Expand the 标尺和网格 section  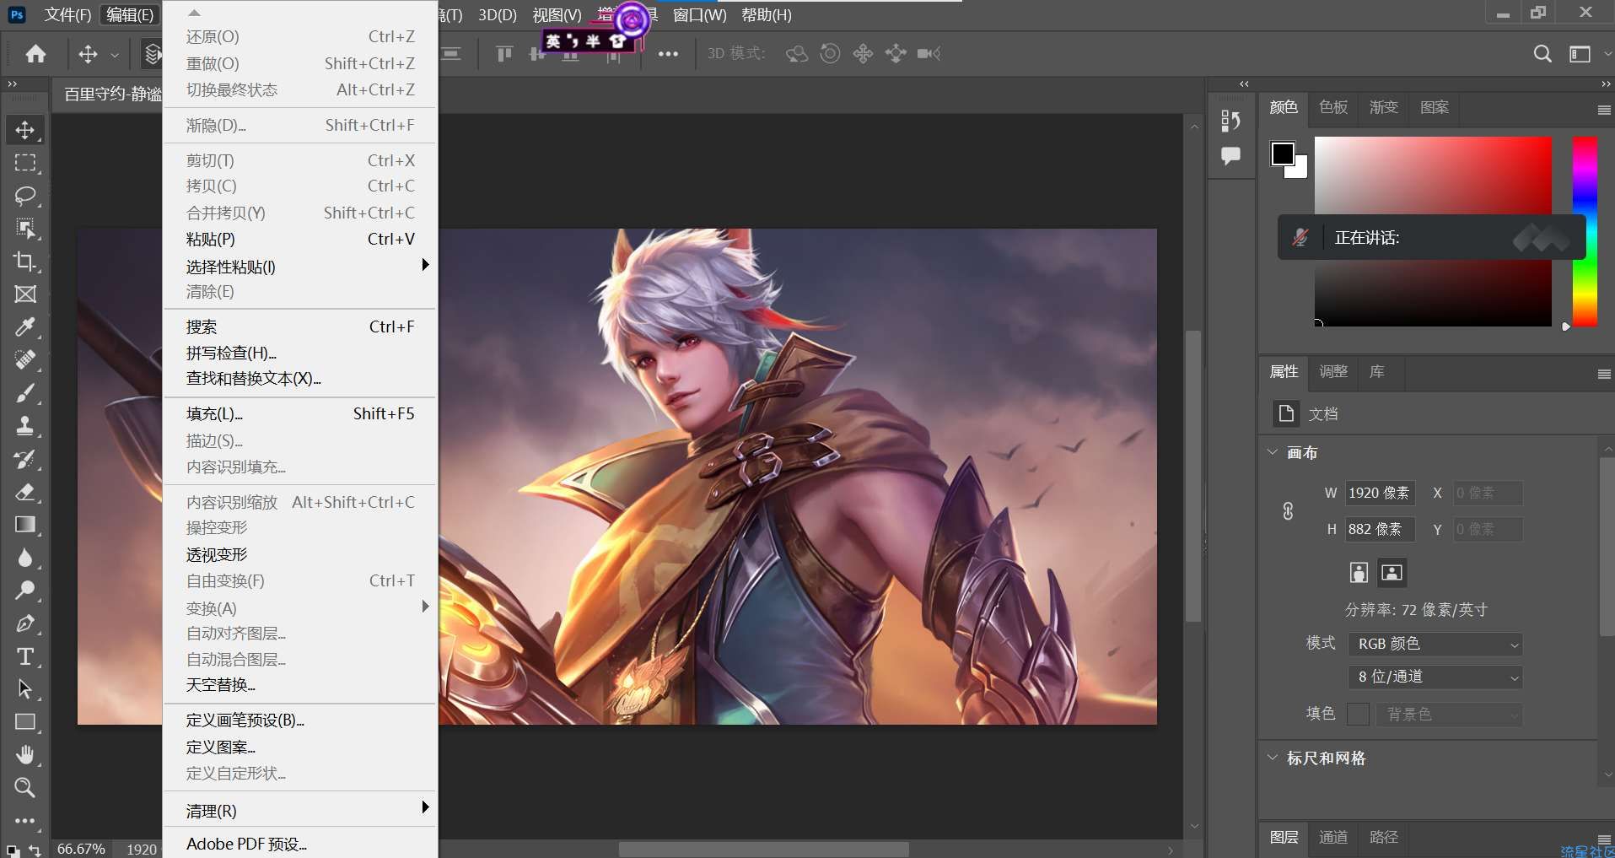(x=1273, y=758)
